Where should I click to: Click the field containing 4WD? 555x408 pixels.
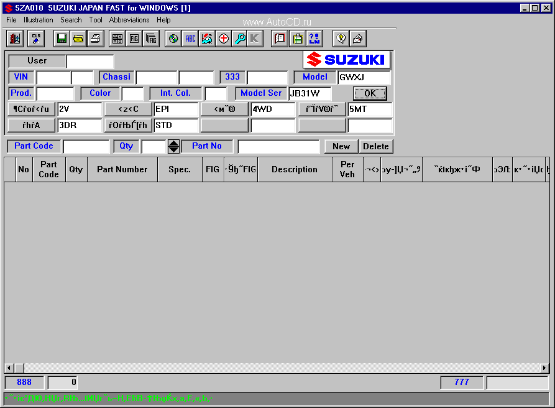tap(273, 109)
